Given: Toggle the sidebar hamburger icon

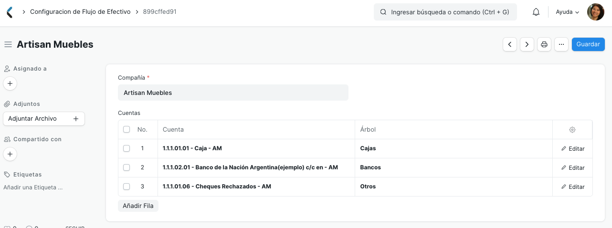Looking at the screenshot, I should click(8, 44).
